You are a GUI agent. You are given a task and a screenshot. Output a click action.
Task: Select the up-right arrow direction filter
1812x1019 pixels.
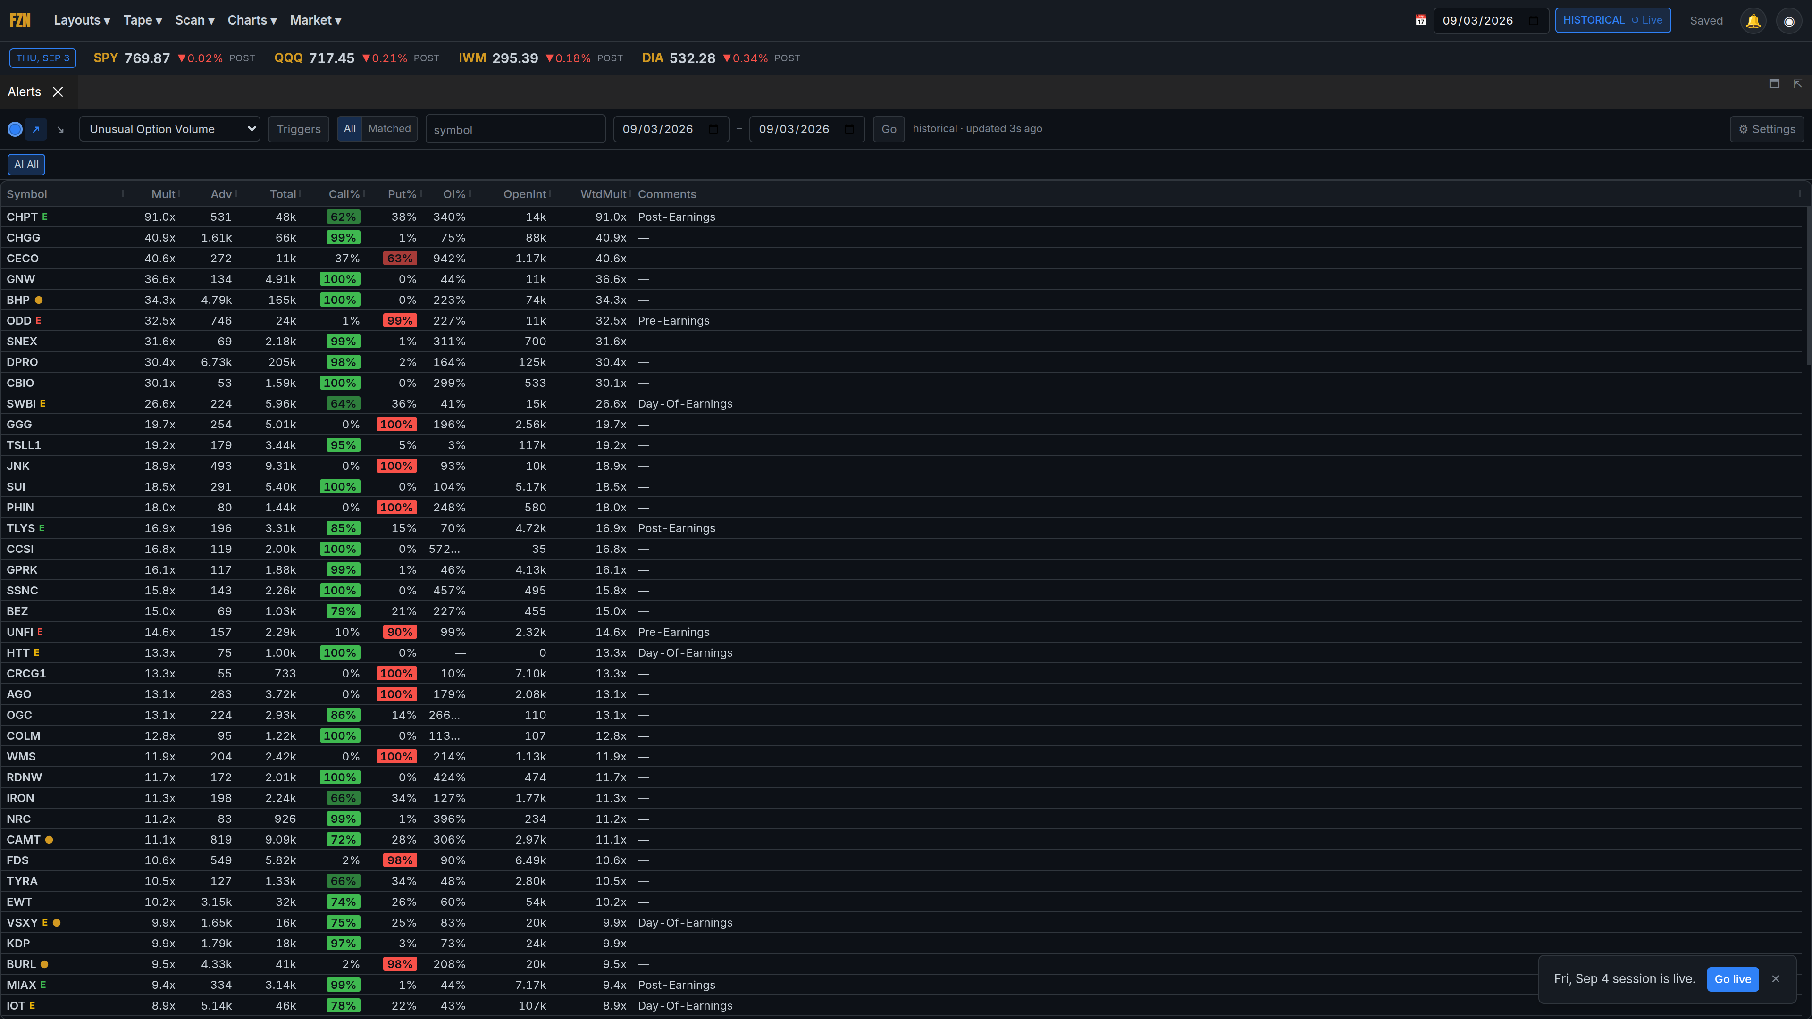[x=36, y=129]
